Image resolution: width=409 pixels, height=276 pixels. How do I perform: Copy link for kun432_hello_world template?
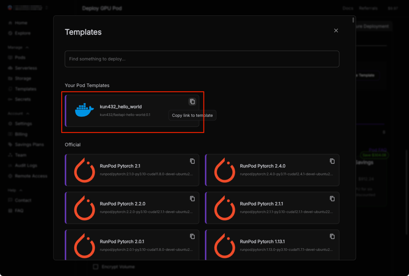pos(192,102)
